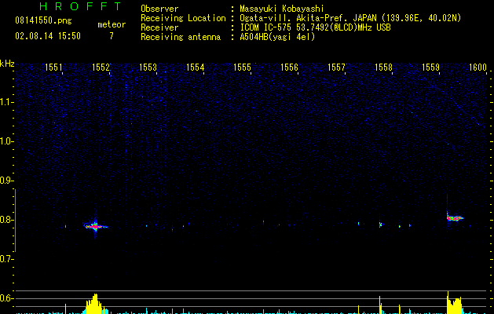The image size is (494, 314).
Task: Click the kHz axis unit label
Action: (x=7, y=64)
